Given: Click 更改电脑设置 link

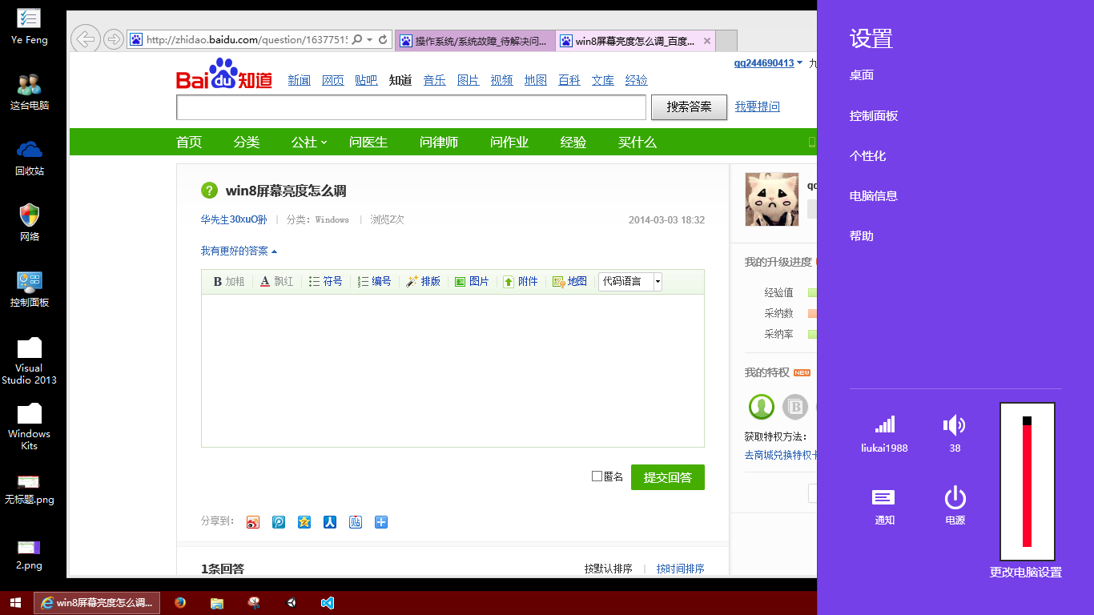Looking at the screenshot, I should tap(1026, 572).
